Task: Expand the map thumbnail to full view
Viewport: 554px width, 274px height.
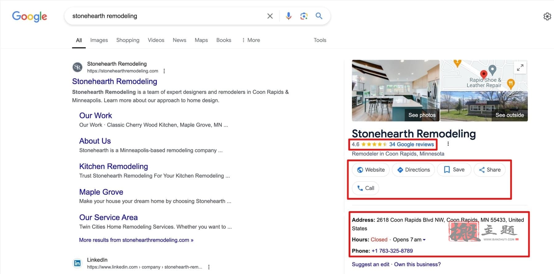Action: point(520,68)
